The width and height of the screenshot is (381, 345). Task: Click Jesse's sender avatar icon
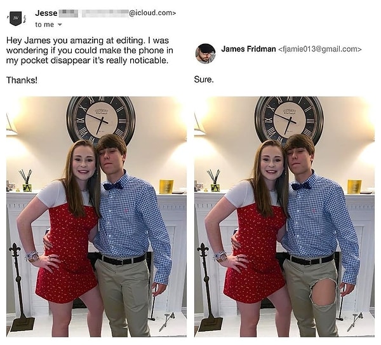15,18
